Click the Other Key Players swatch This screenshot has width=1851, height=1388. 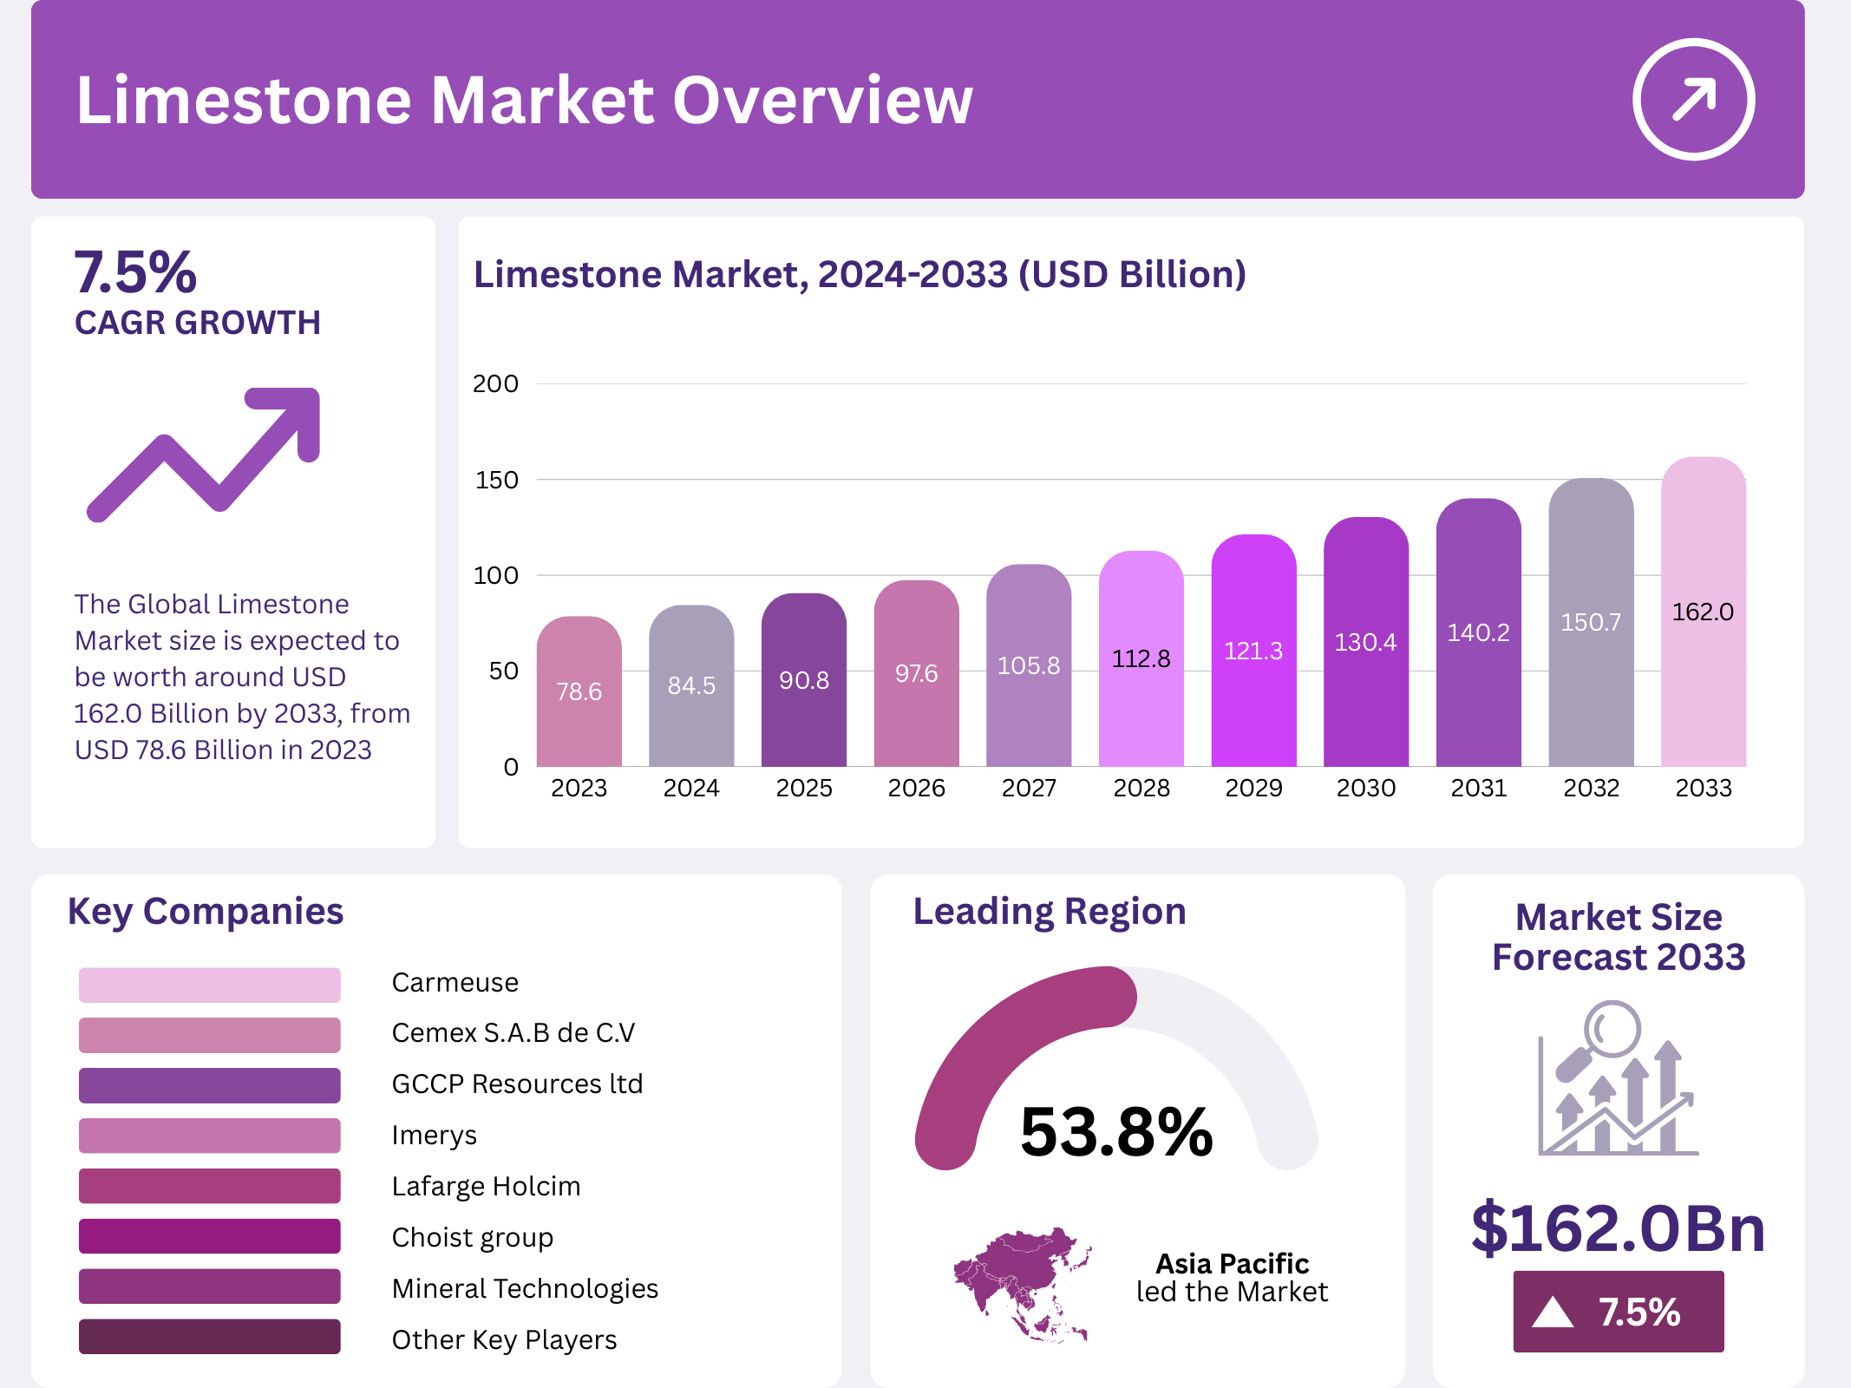(209, 1337)
